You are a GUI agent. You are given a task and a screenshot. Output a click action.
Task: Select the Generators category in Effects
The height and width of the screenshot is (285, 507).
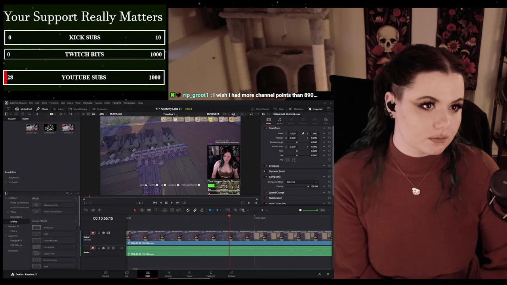(x=16, y=217)
